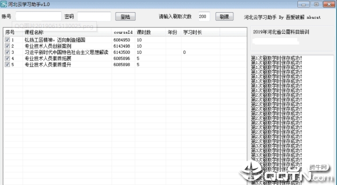Toggle the checkbox for course row 3
This screenshot has width=337, height=185.
click(x=8, y=52)
